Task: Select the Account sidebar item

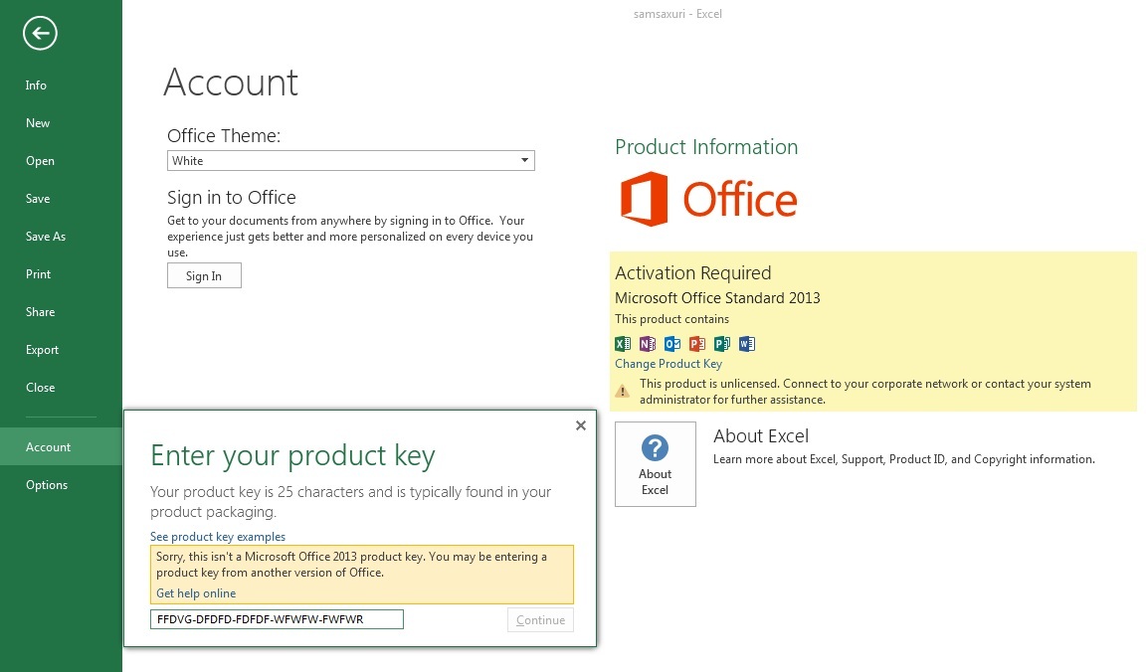Action: point(62,447)
